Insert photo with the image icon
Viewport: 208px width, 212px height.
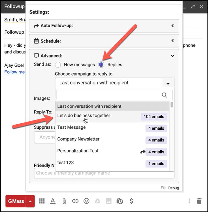coord(109,201)
